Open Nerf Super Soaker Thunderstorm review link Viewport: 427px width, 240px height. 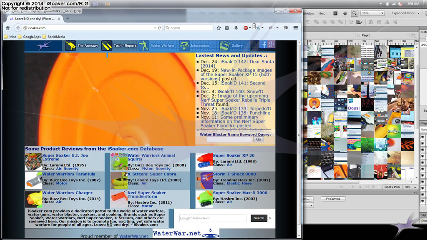click(146, 195)
